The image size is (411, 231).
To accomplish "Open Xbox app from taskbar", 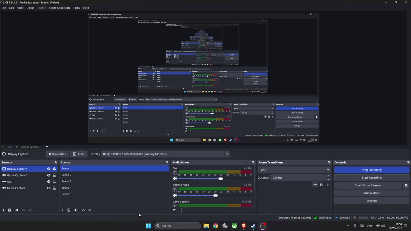I will tap(234, 226).
